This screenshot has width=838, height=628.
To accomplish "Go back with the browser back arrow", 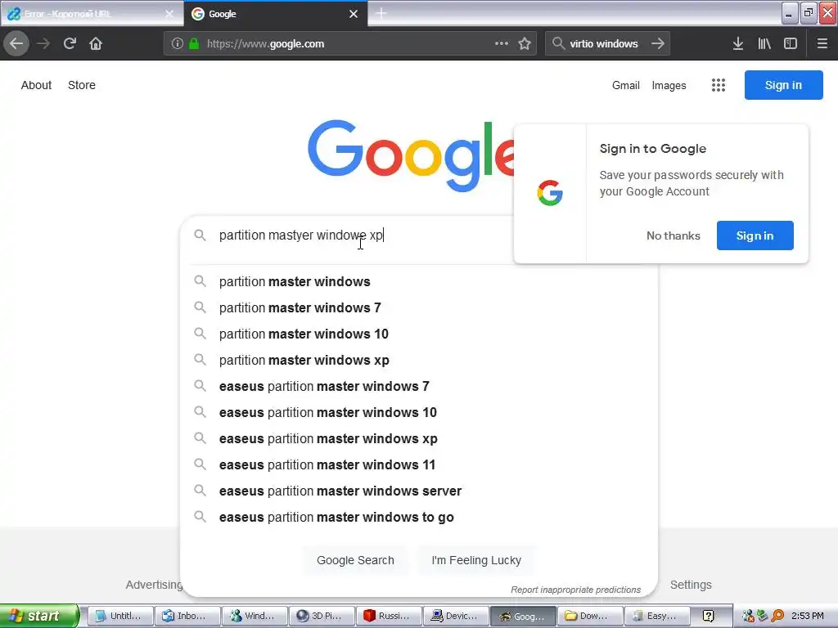I will point(16,43).
